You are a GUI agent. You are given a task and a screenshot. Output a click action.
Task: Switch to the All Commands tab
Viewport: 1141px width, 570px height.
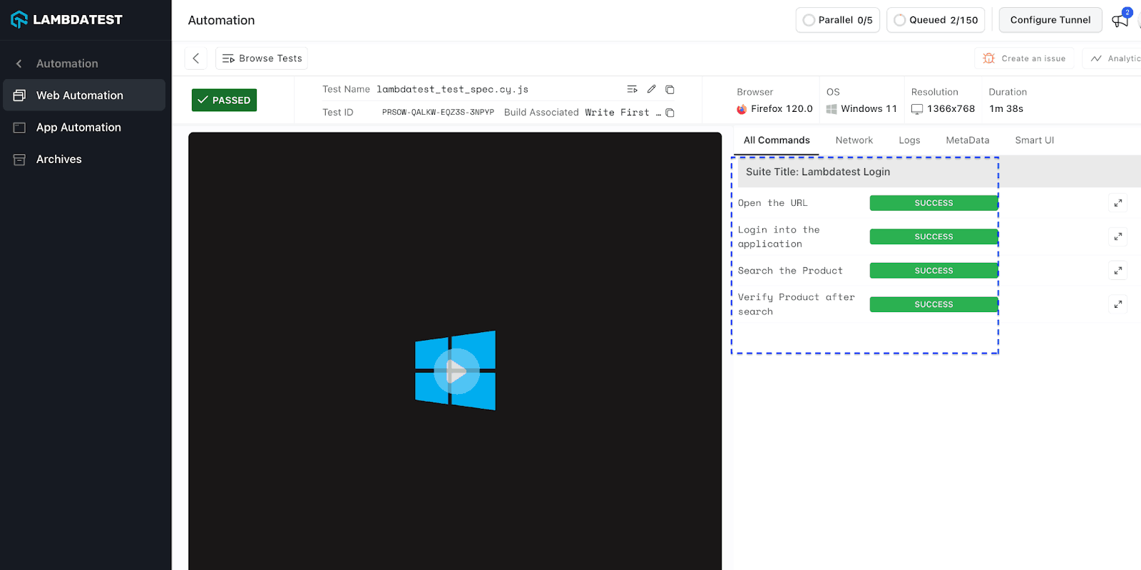tap(777, 140)
